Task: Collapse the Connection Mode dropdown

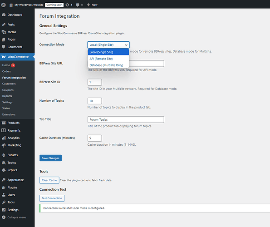Action: point(108,45)
